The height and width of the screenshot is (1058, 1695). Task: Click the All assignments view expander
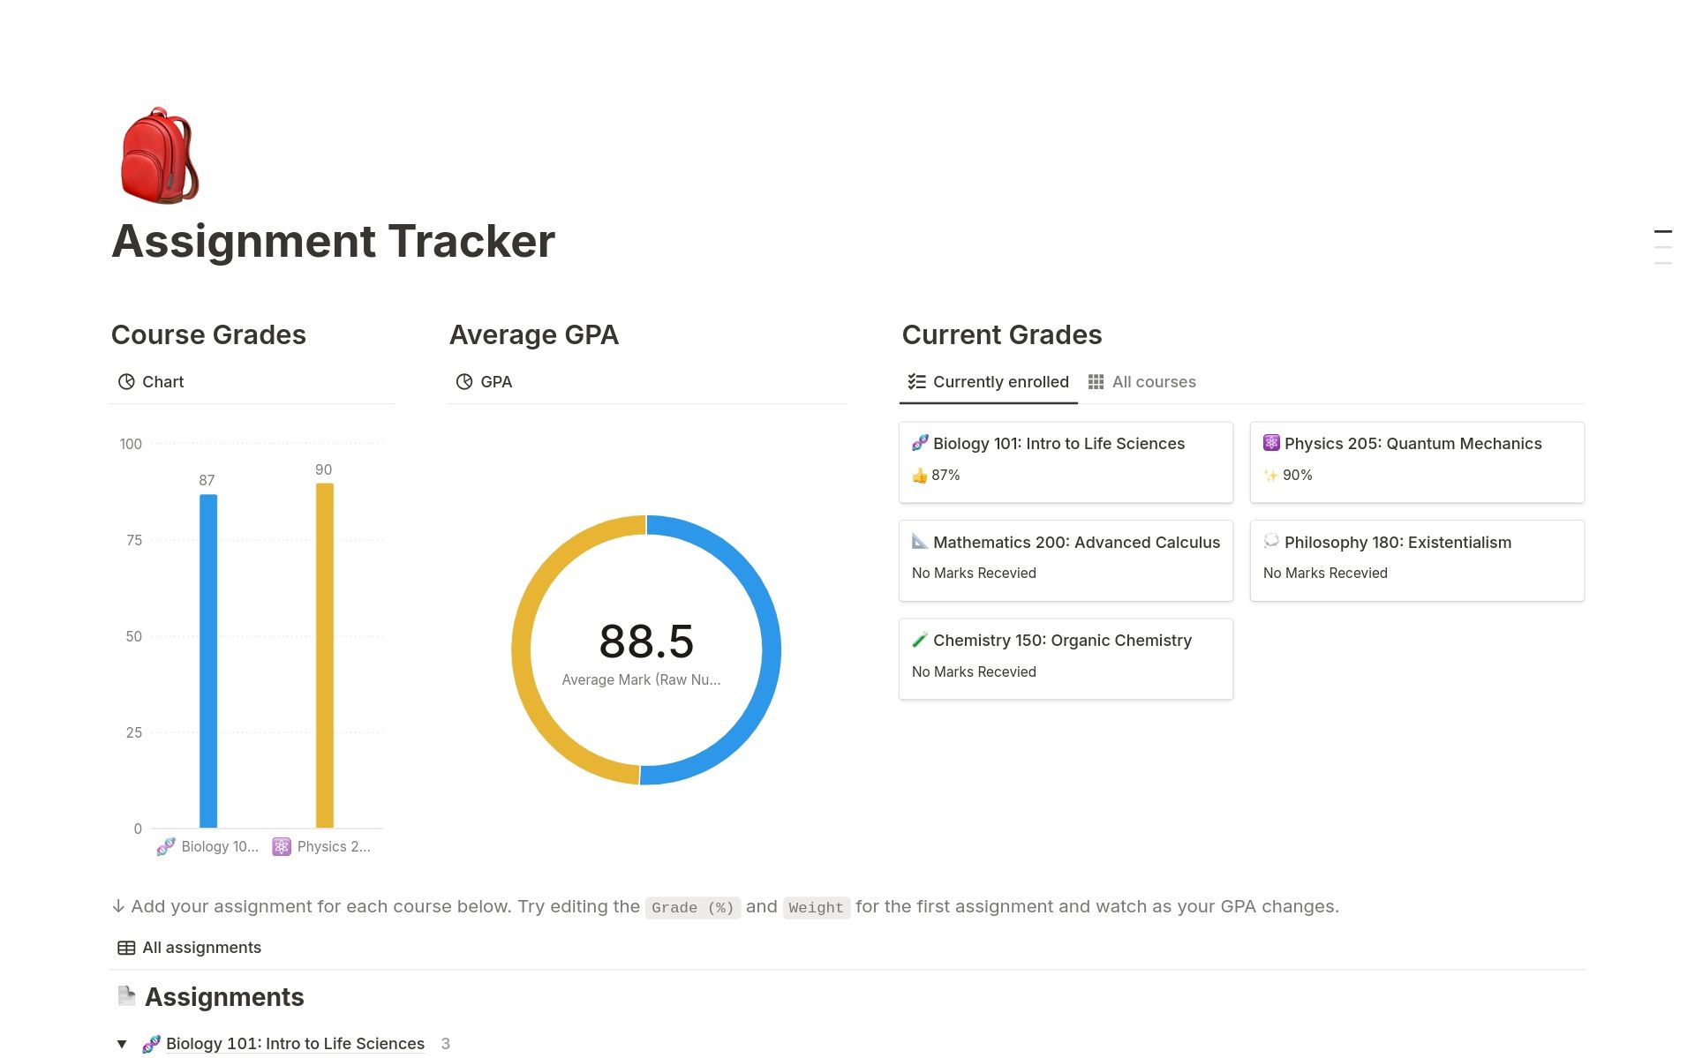click(x=189, y=947)
